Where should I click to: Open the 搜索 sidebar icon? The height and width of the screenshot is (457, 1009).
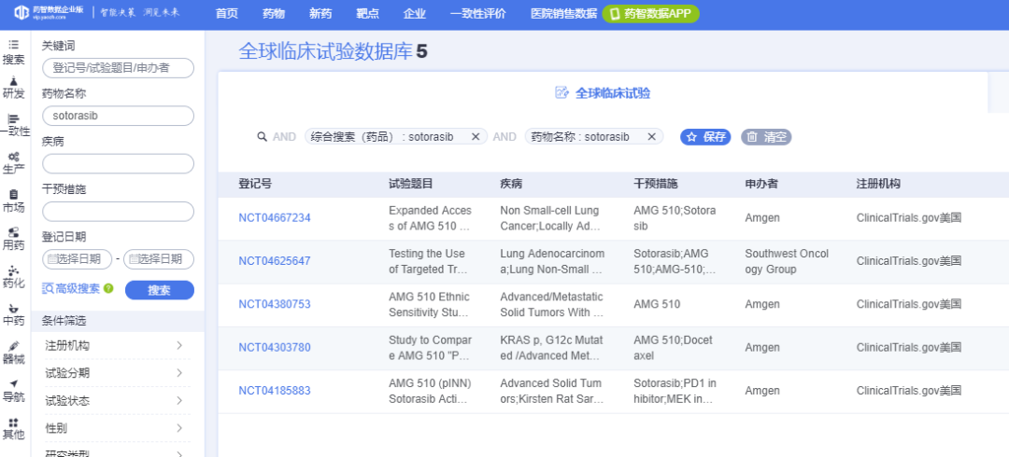pos(13,52)
